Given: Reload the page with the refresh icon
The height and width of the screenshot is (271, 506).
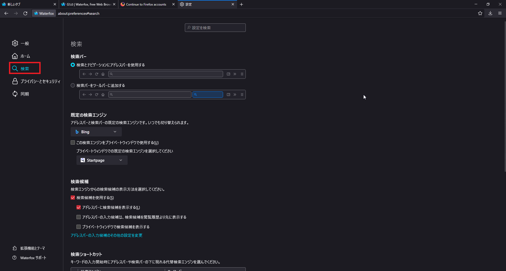Looking at the screenshot, I should (x=25, y=13).
